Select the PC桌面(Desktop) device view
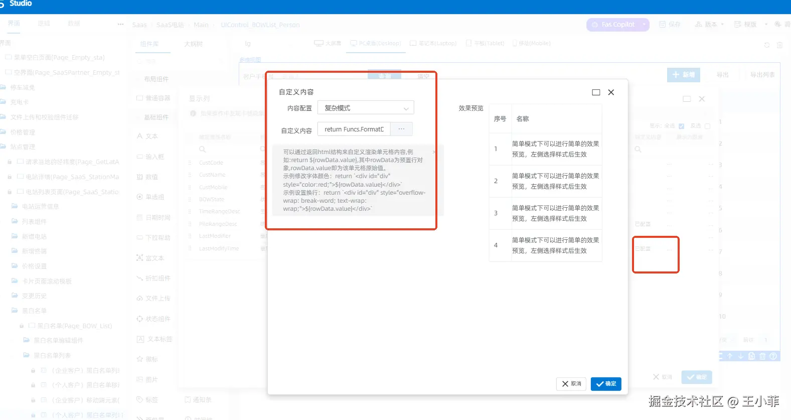 tap(376, 43)
